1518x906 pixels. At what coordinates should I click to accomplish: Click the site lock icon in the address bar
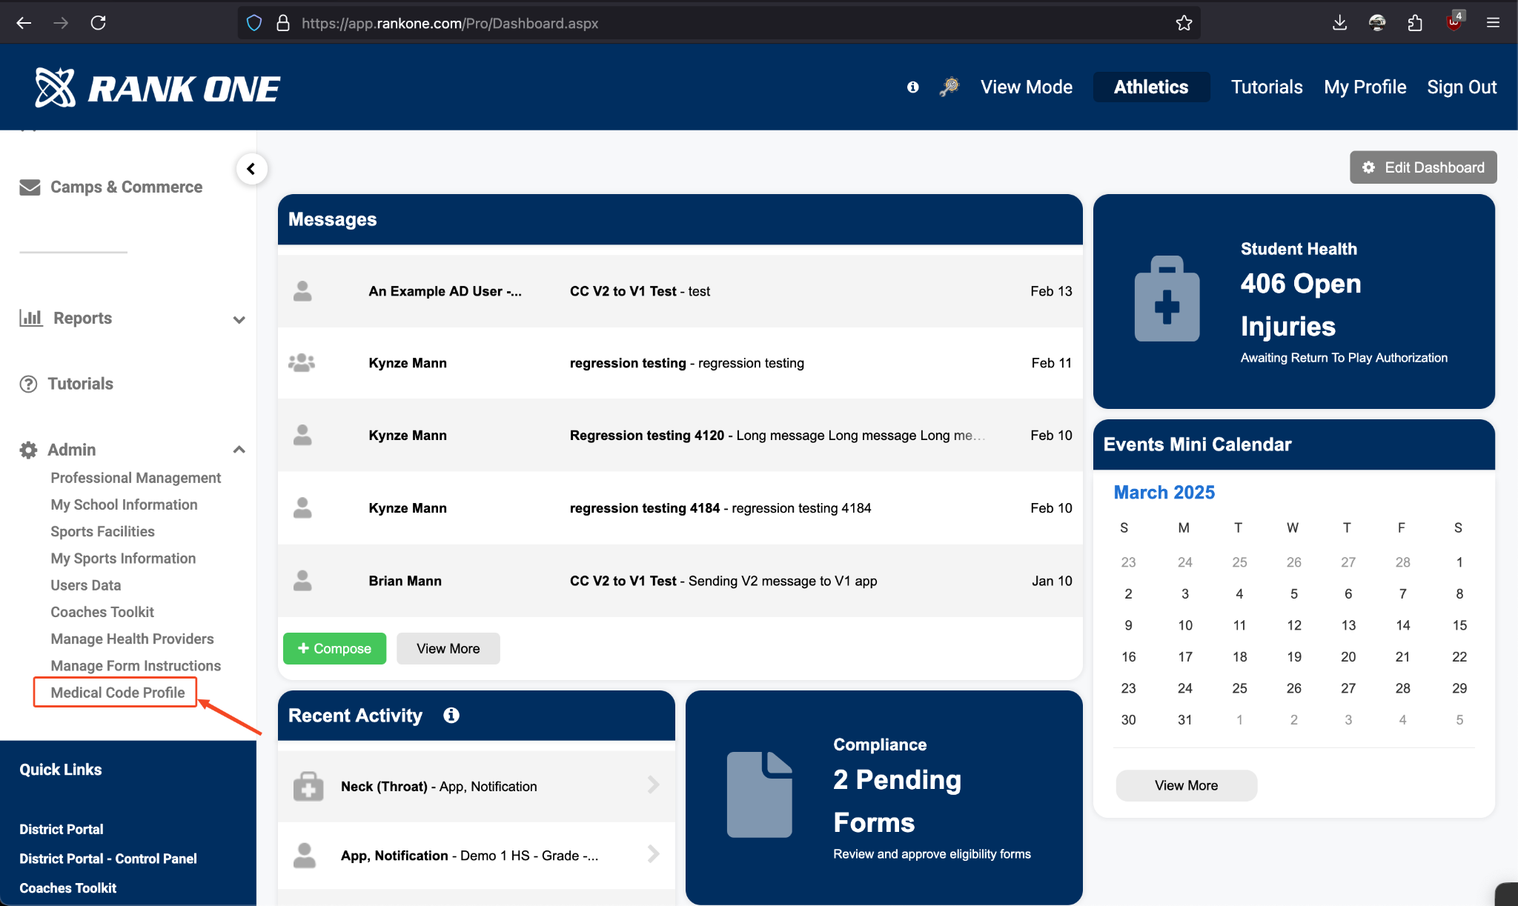point(282,23)
